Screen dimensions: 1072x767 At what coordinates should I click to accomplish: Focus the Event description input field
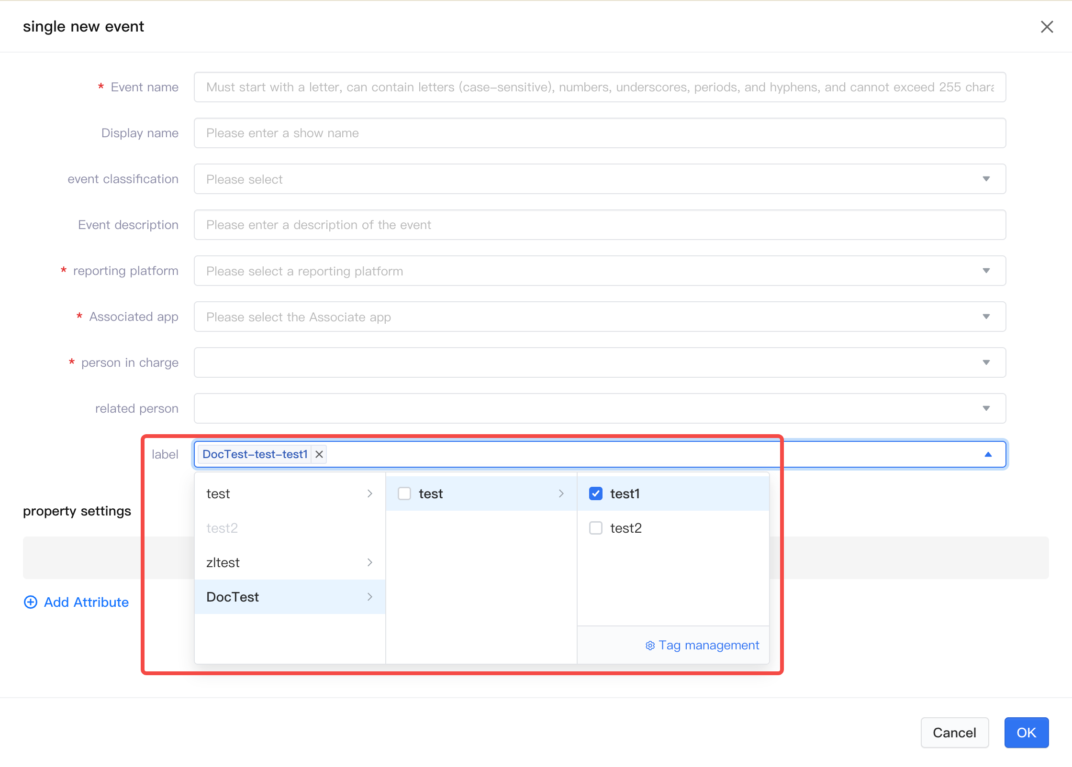pyautogui.click(x=600, y=225)
